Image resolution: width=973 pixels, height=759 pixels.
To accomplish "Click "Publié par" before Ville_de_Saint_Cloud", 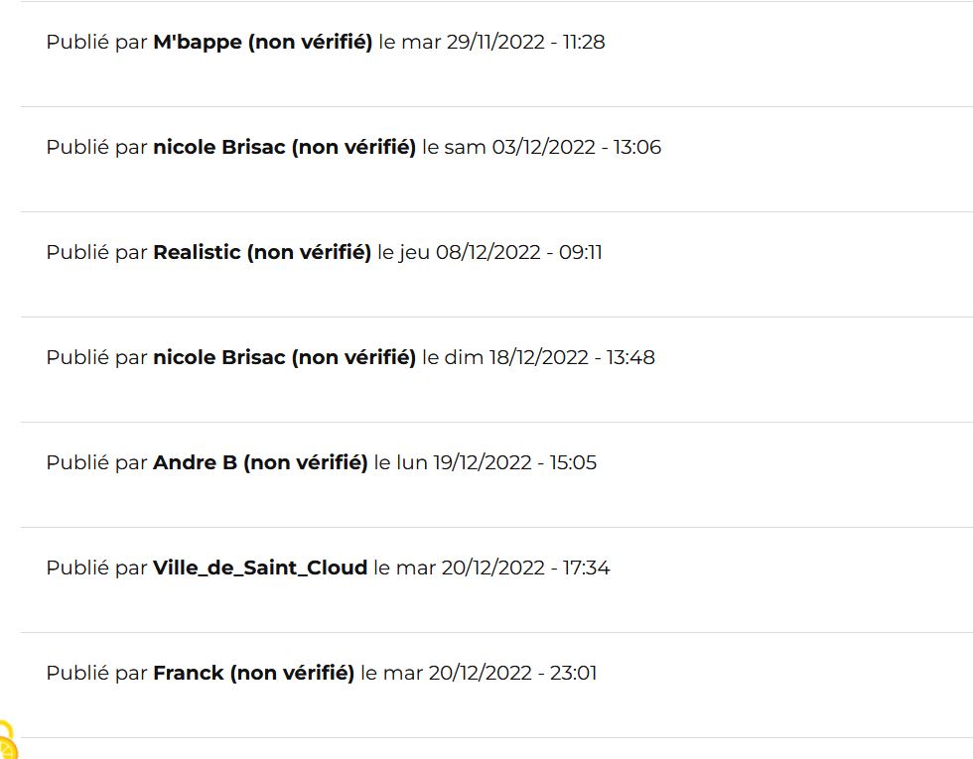I will pos(97,568).
